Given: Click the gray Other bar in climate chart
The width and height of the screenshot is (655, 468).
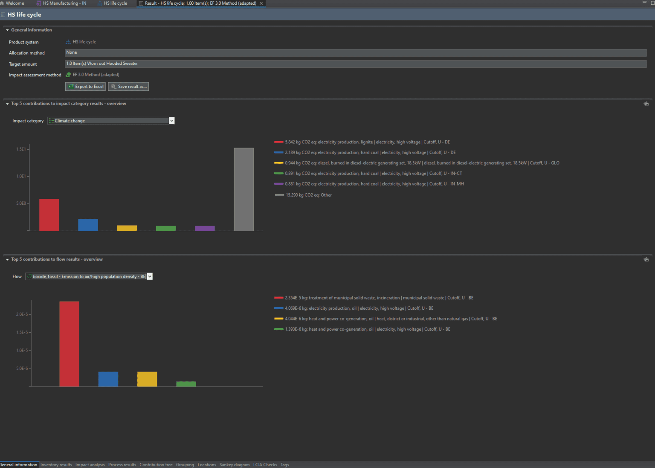Looking at the screenshot, I should pos(243,189).
